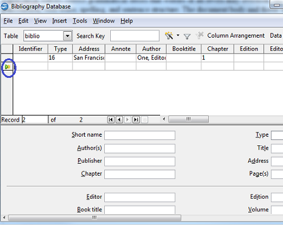Go to first record navigation button
283x225 pixels.
[111, 120]
